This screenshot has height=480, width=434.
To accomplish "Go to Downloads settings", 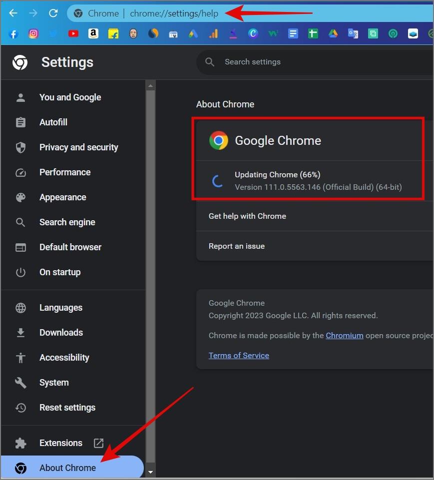I will coord(73,333).
